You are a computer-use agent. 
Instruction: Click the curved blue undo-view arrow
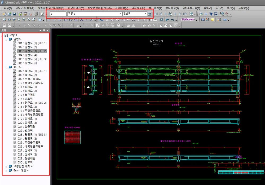coord(167,20)
